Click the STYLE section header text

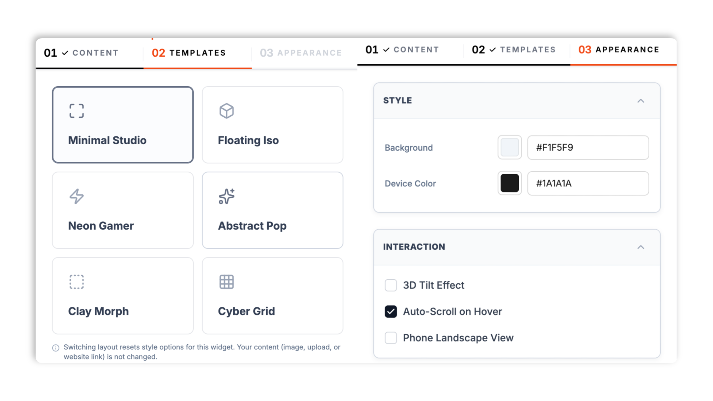click(398, 101)
